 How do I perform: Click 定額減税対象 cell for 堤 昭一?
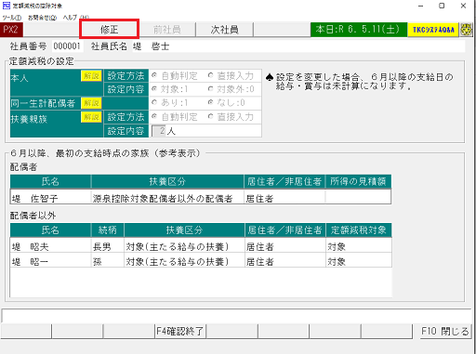[359, 261]
